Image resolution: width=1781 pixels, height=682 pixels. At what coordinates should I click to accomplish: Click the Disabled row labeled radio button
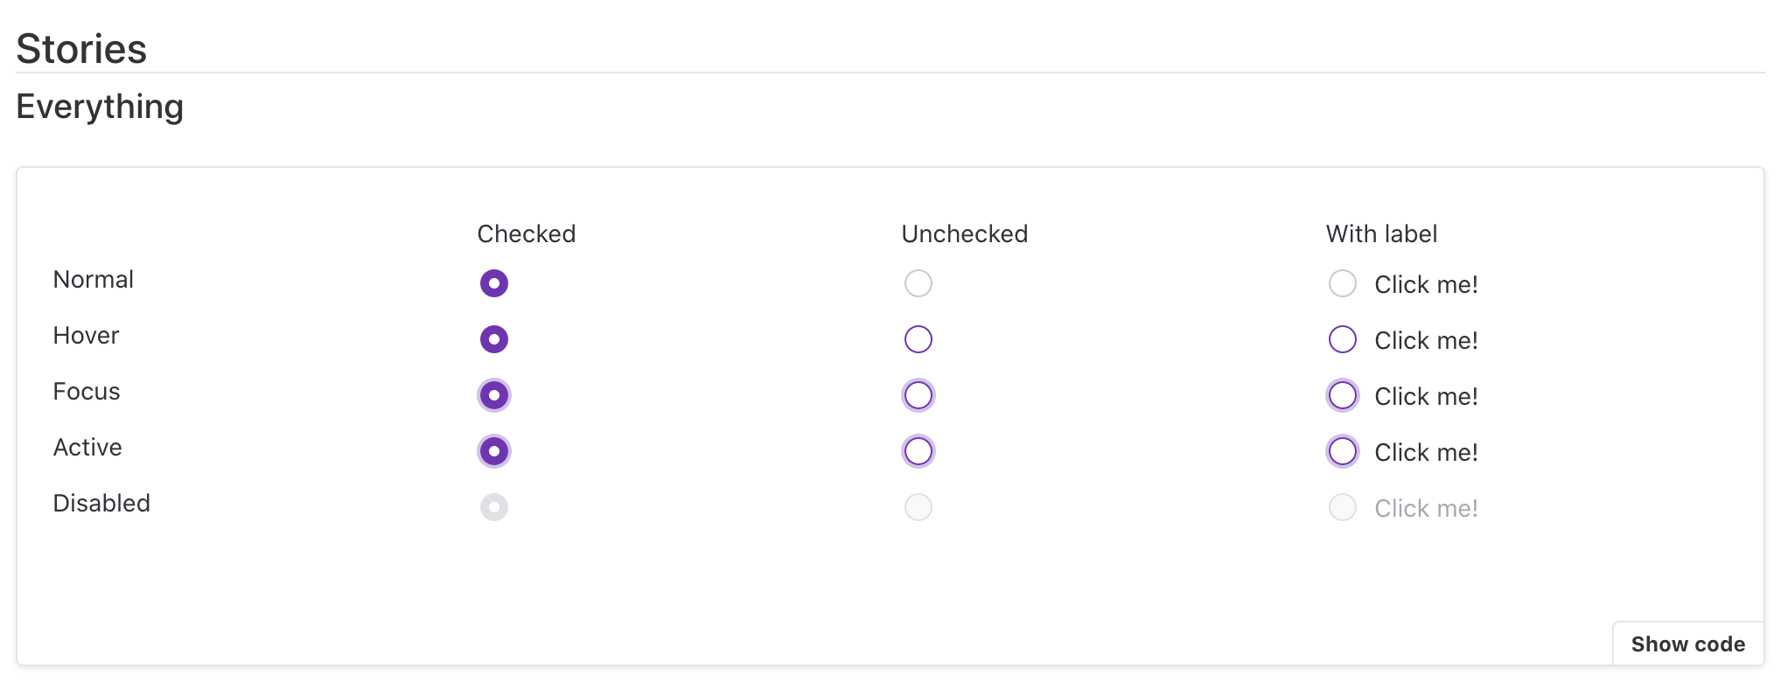(1343, 507)
